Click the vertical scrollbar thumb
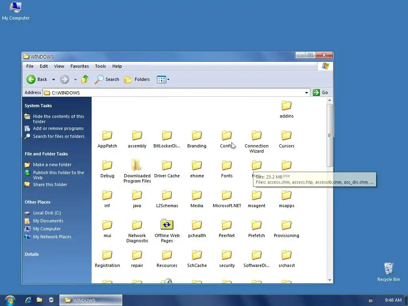 pos(330,135)
